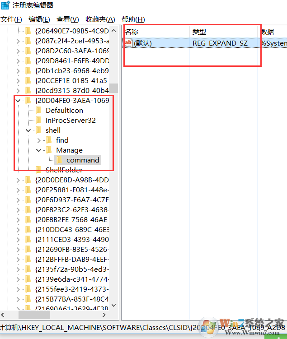Open the 查看(V) menu
The height and width of the screenshot is (339, 287).
coord(67,19)
